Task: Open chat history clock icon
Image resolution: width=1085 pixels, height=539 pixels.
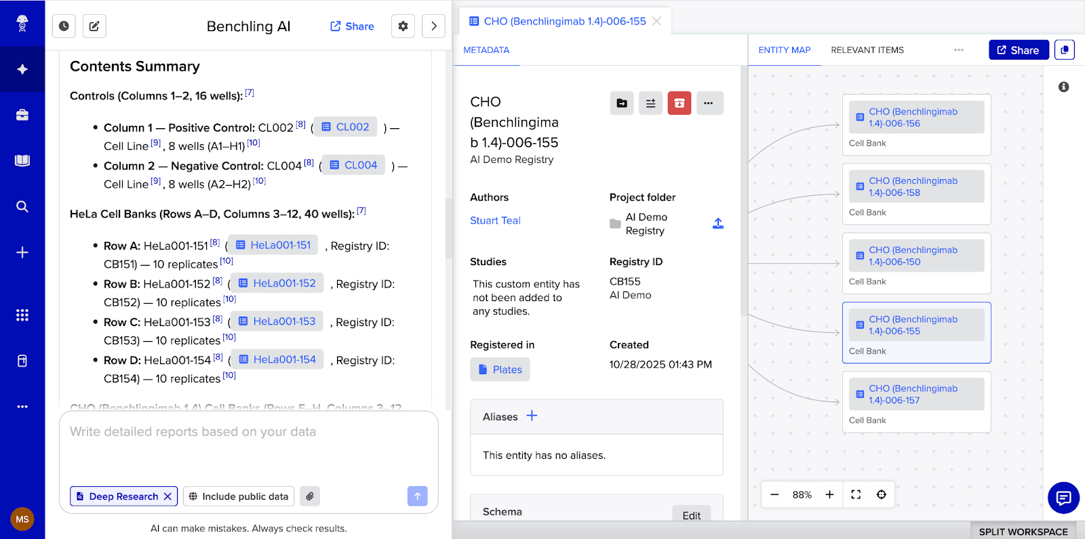Action: click(x=64, y=26)
